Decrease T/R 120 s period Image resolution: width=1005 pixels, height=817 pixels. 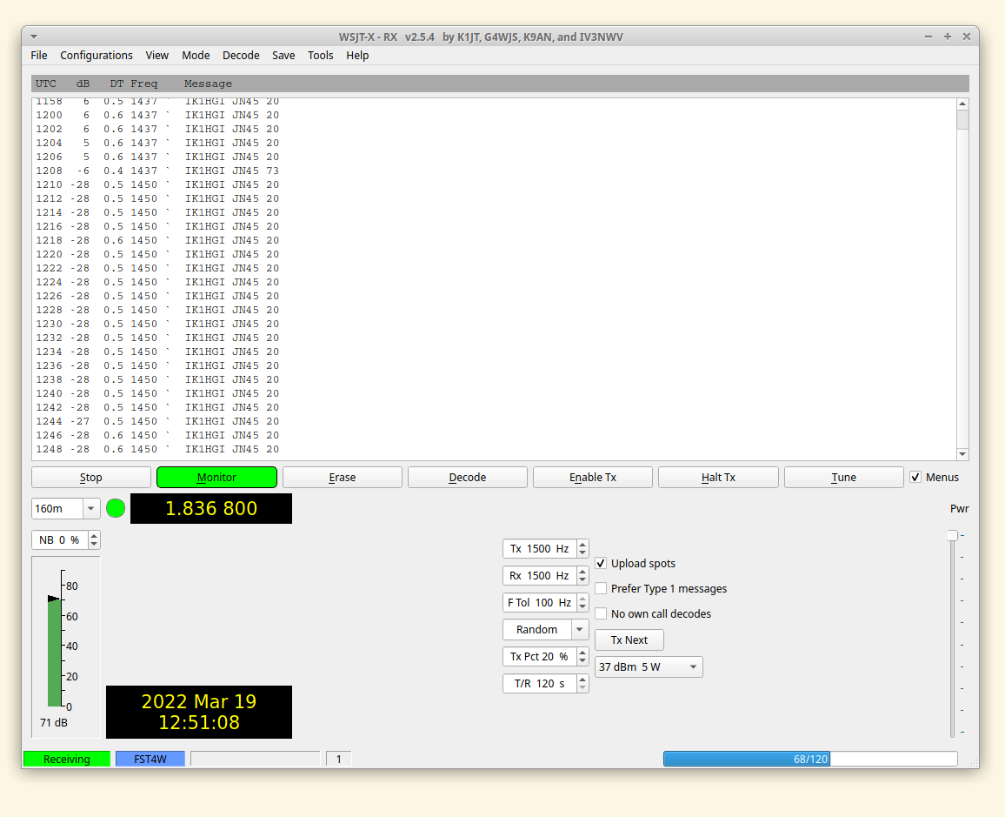[582, 687]
